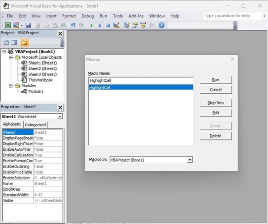Collapse the Modules folder node
This screenshot has height=224, width=268.
click(x=11, y=86)
